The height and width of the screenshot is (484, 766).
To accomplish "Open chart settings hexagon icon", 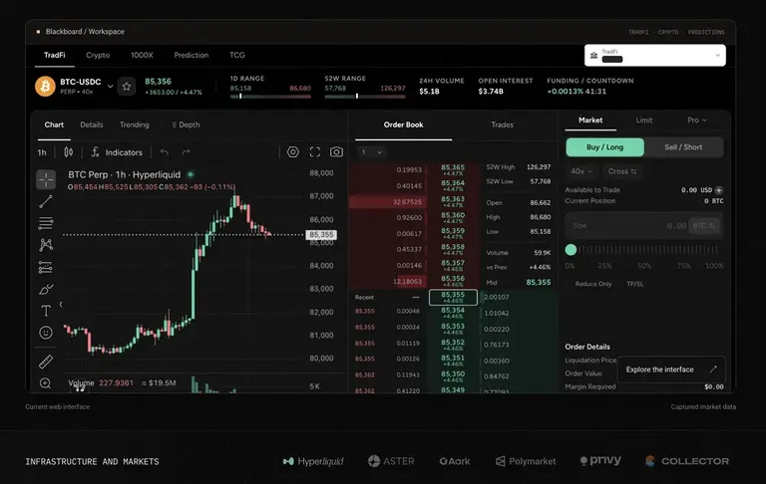I will point(292,151).
